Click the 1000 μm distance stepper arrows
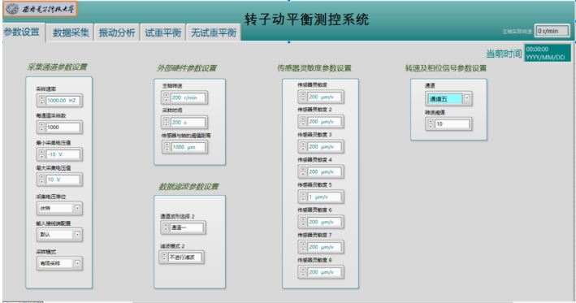Image resolution: width=576 pixels, height=303 pixels. click(x=167, y=147)
